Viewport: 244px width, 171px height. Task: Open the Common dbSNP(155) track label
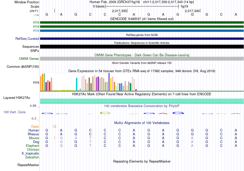pyautogui.click(x=23, y=66)
